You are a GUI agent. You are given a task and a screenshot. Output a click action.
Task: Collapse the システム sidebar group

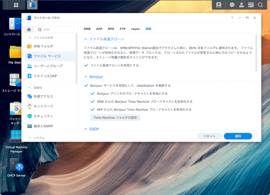[x=30, y=138]
